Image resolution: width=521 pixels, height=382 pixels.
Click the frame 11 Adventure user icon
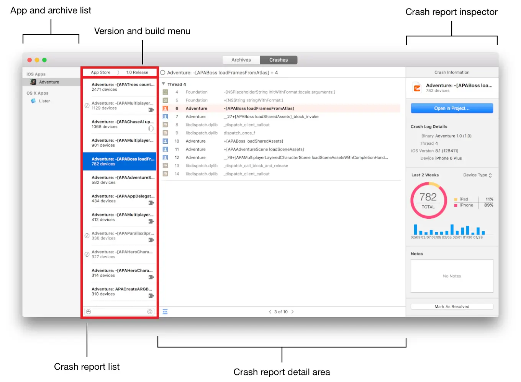pos(165,149)
